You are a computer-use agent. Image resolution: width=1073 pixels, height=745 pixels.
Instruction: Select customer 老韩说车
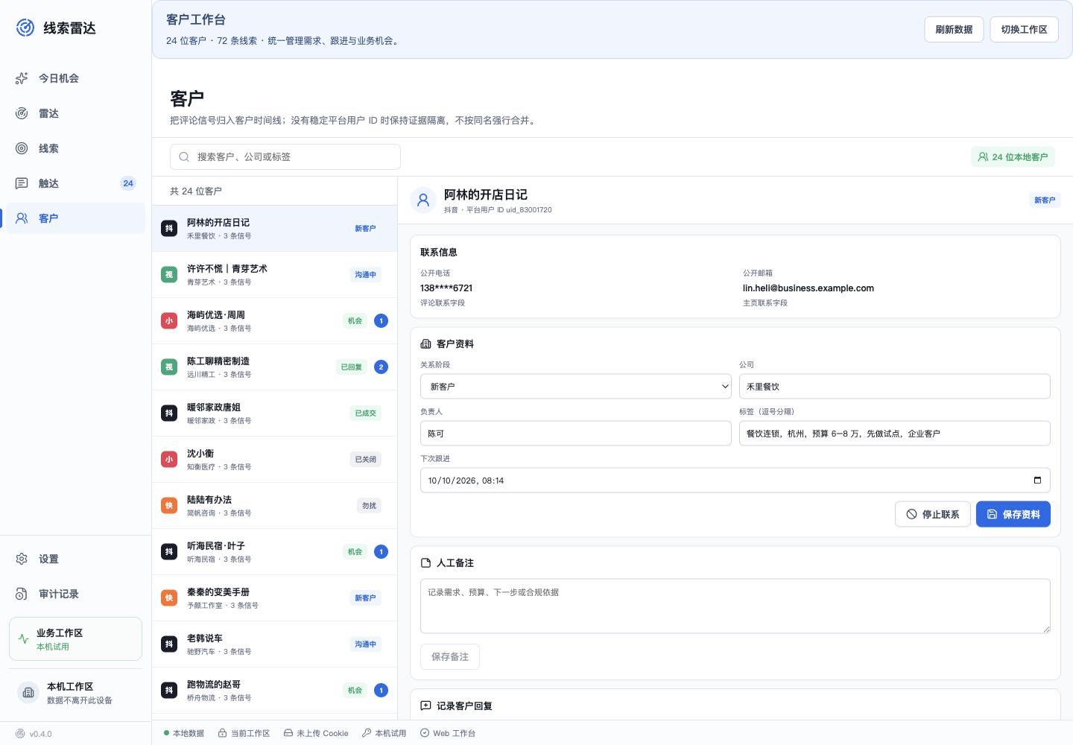(274, 644)
